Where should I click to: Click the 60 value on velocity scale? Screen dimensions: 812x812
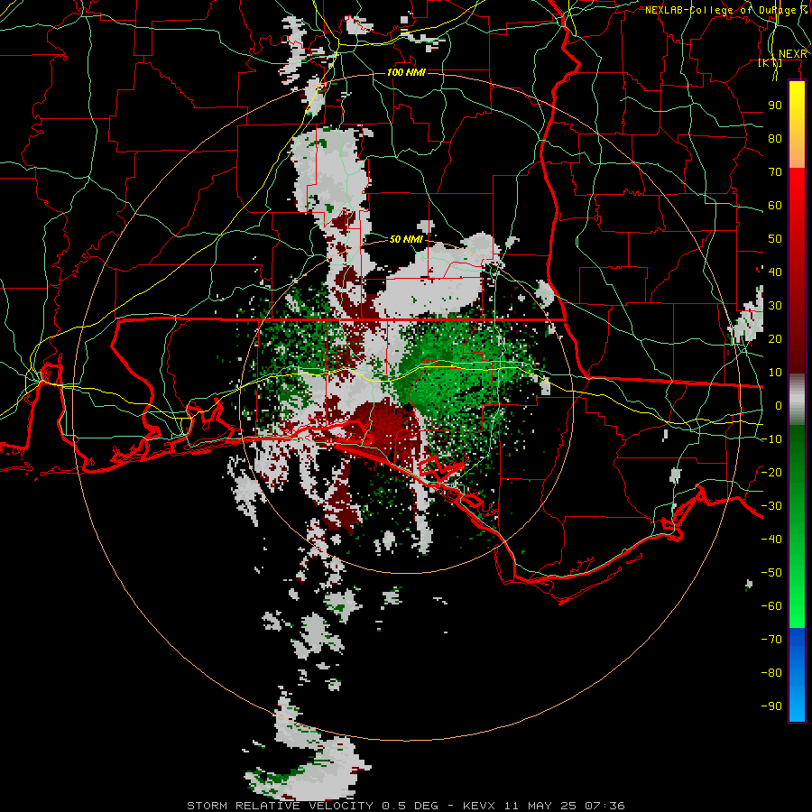click(775, 206)
